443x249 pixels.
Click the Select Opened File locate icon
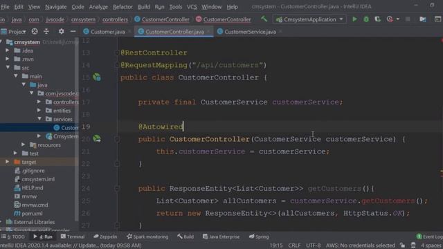pos(35,31)
